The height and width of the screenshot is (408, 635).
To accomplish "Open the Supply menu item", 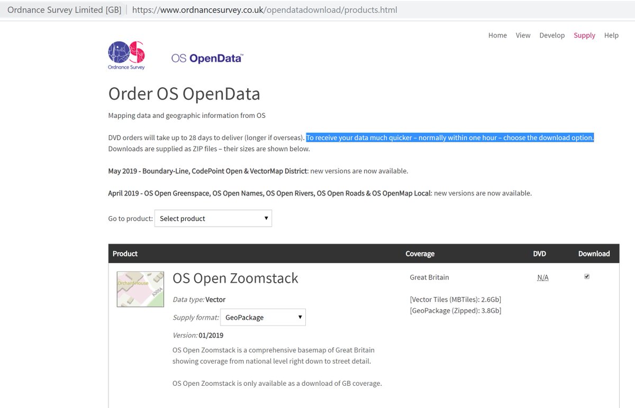I will point(584,35).
